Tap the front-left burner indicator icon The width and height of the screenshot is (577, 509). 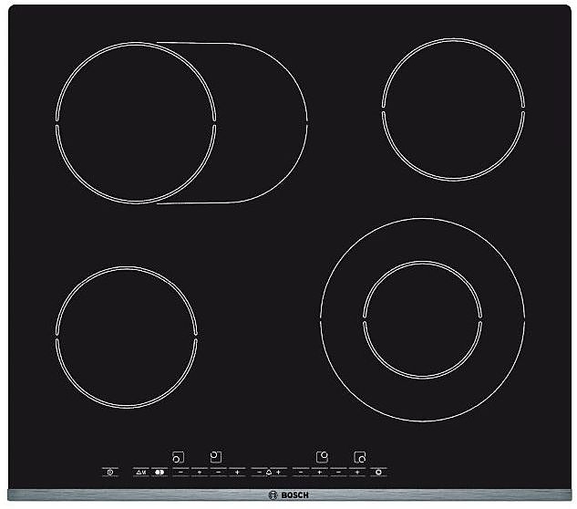click(x=178, y=456)
